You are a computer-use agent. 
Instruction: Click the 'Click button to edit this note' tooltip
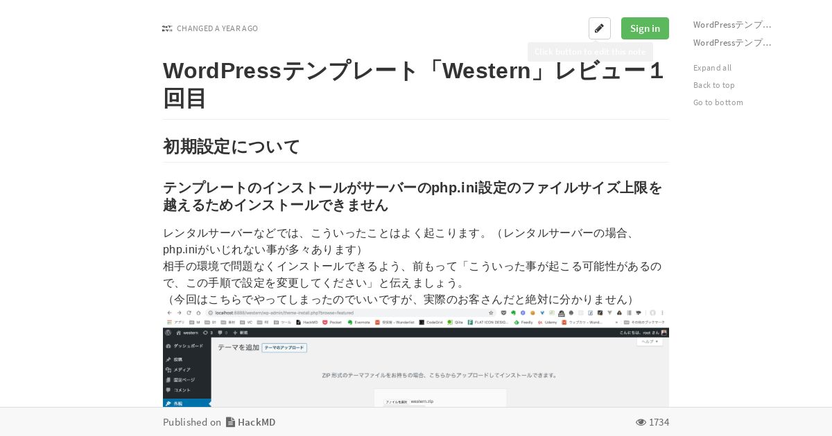coord(590,52)
